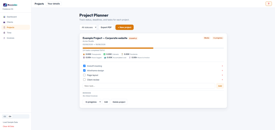
Task: Select the Time stopwatch icon in sidebar
Action: (x=4, y=33)
